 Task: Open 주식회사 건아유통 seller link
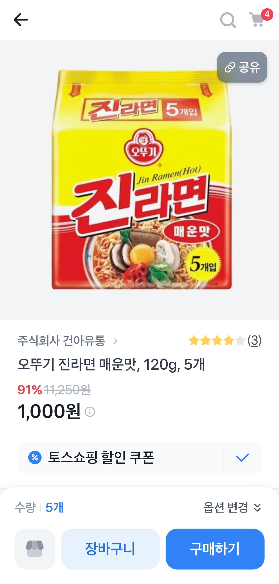61,341
